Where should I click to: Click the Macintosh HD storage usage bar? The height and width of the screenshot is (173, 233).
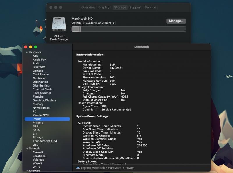point(129,29)
